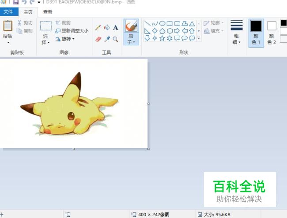Click the Brushes (刷子) tool icon
Screen dimensions: 287x218
pyautogui.click(x=131, y=26)
